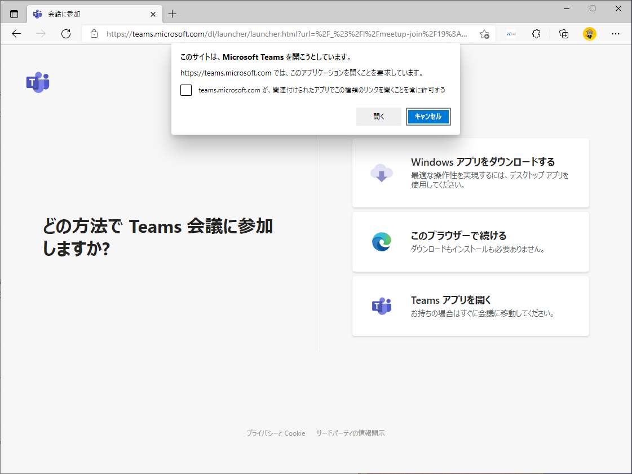The image size is (632, 474).
Task: Close the 会話に参加 tab
Action: pyautogui.click(x=153, y=14)
